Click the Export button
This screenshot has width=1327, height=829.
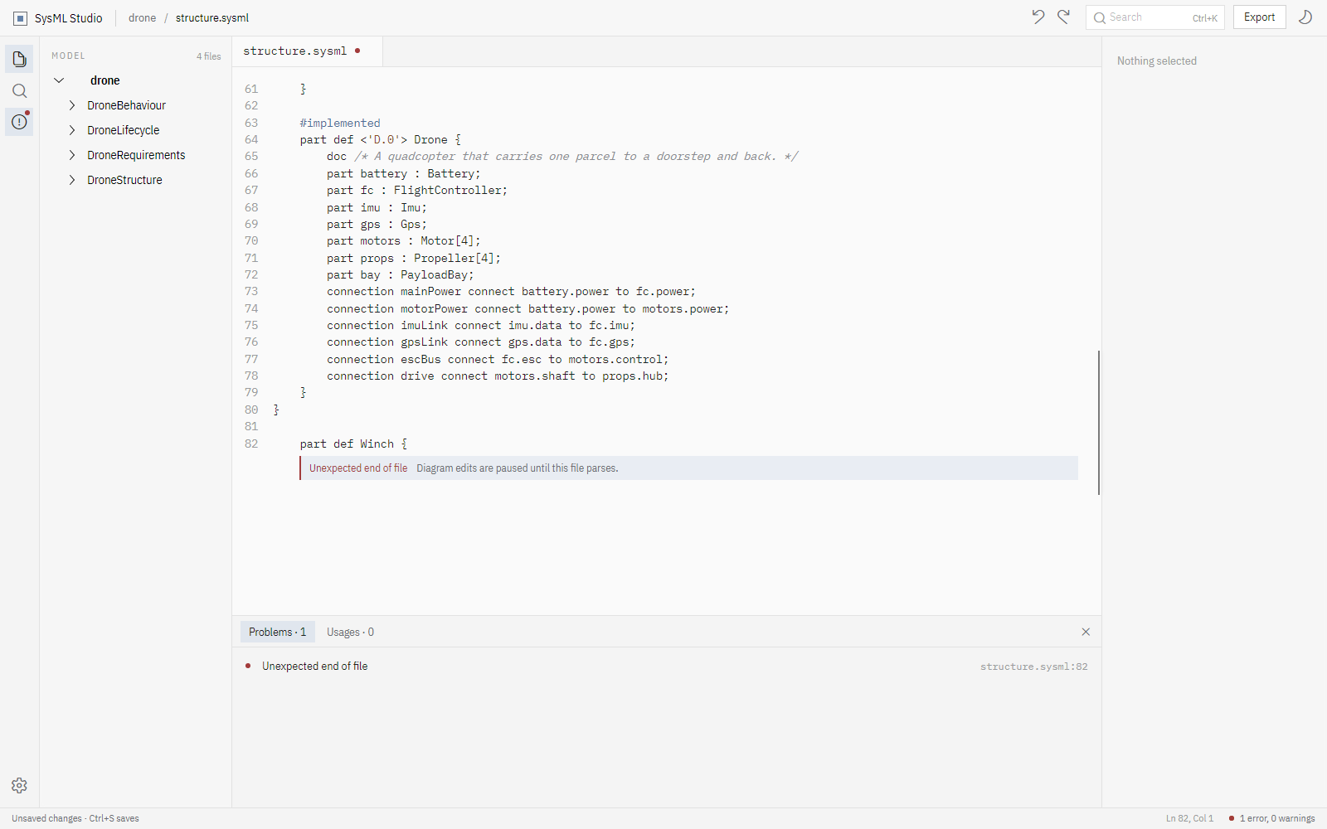(1259, 17)
